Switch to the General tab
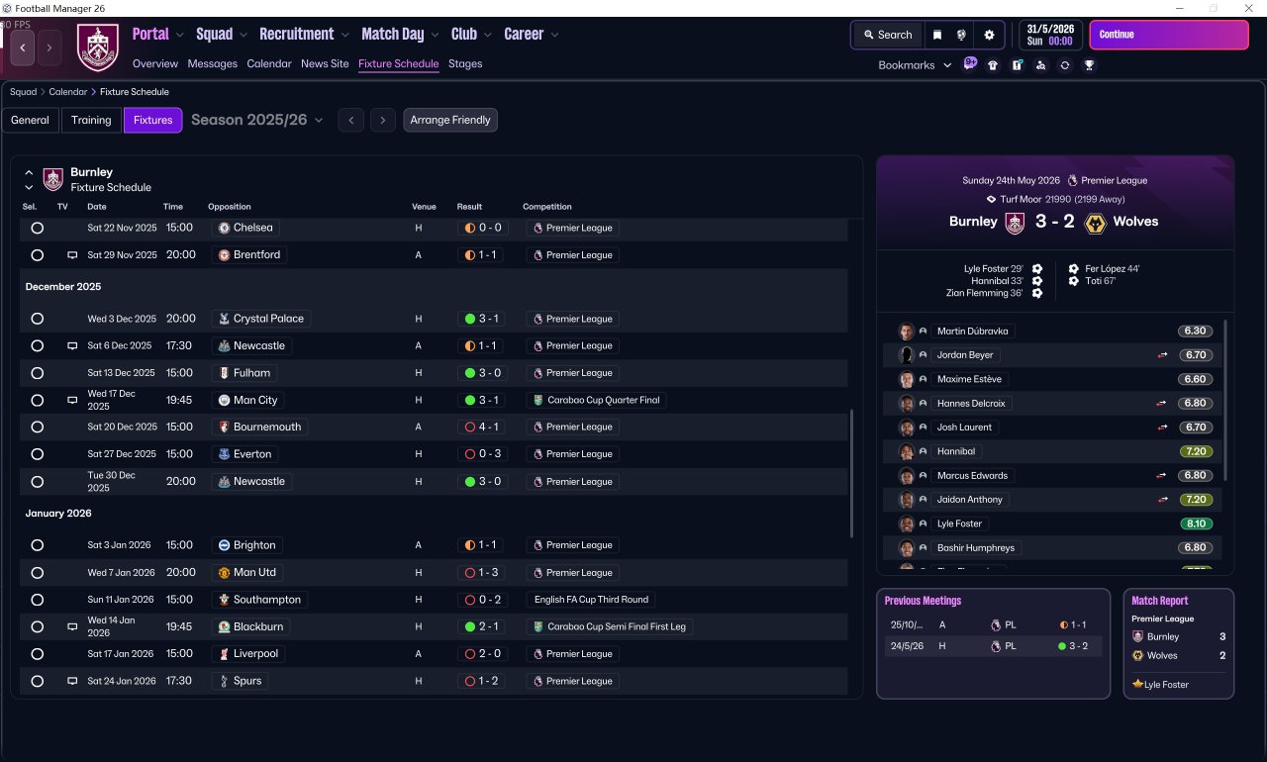The image size is (1267, 762). 31,120
